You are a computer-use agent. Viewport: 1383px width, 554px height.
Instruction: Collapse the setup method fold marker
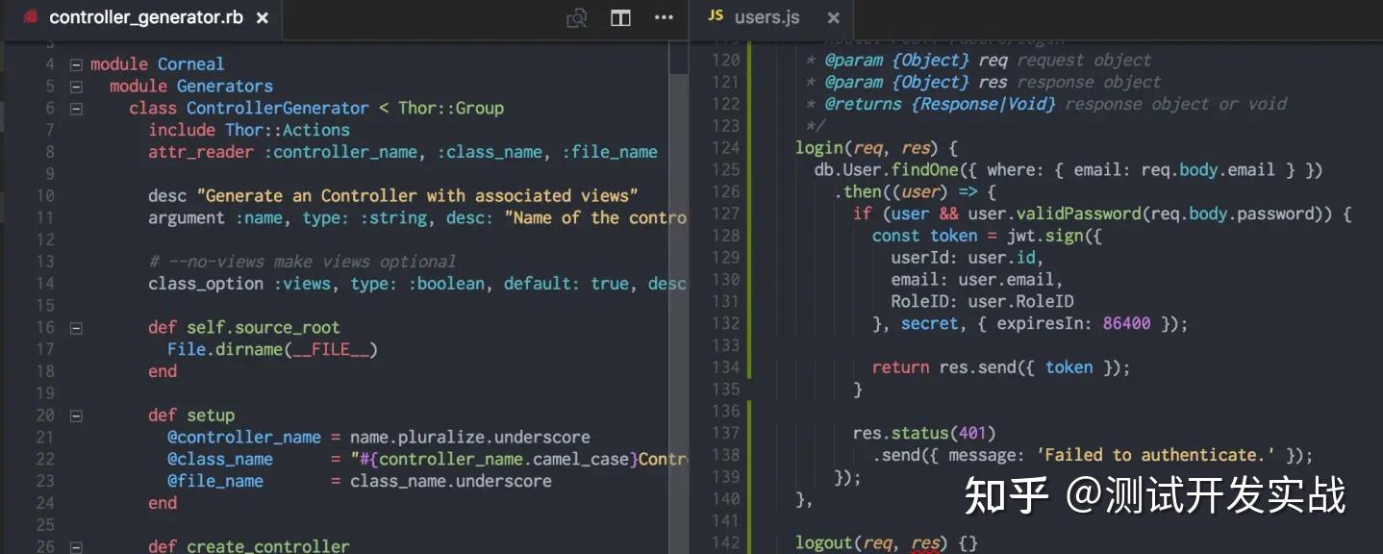tap(76, 415)
